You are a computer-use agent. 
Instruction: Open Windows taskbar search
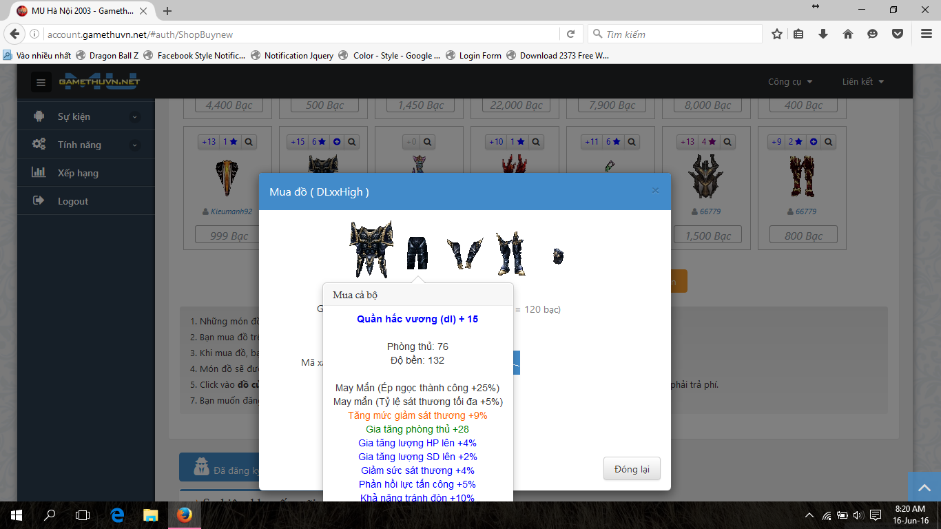(50, 515)
